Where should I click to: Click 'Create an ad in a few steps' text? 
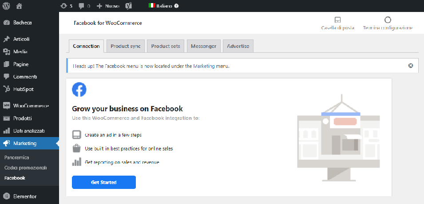(113, 135)
